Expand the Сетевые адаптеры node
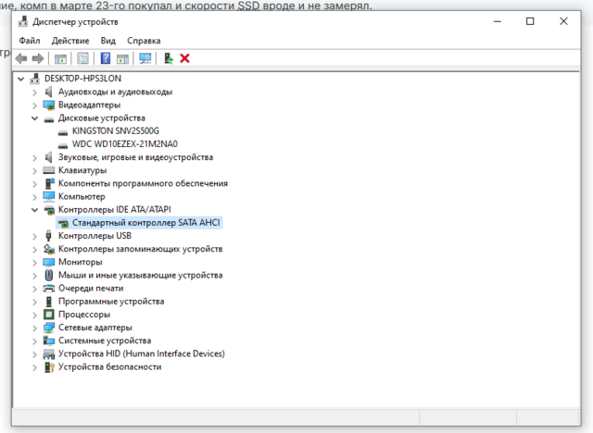 pos(35,328)
